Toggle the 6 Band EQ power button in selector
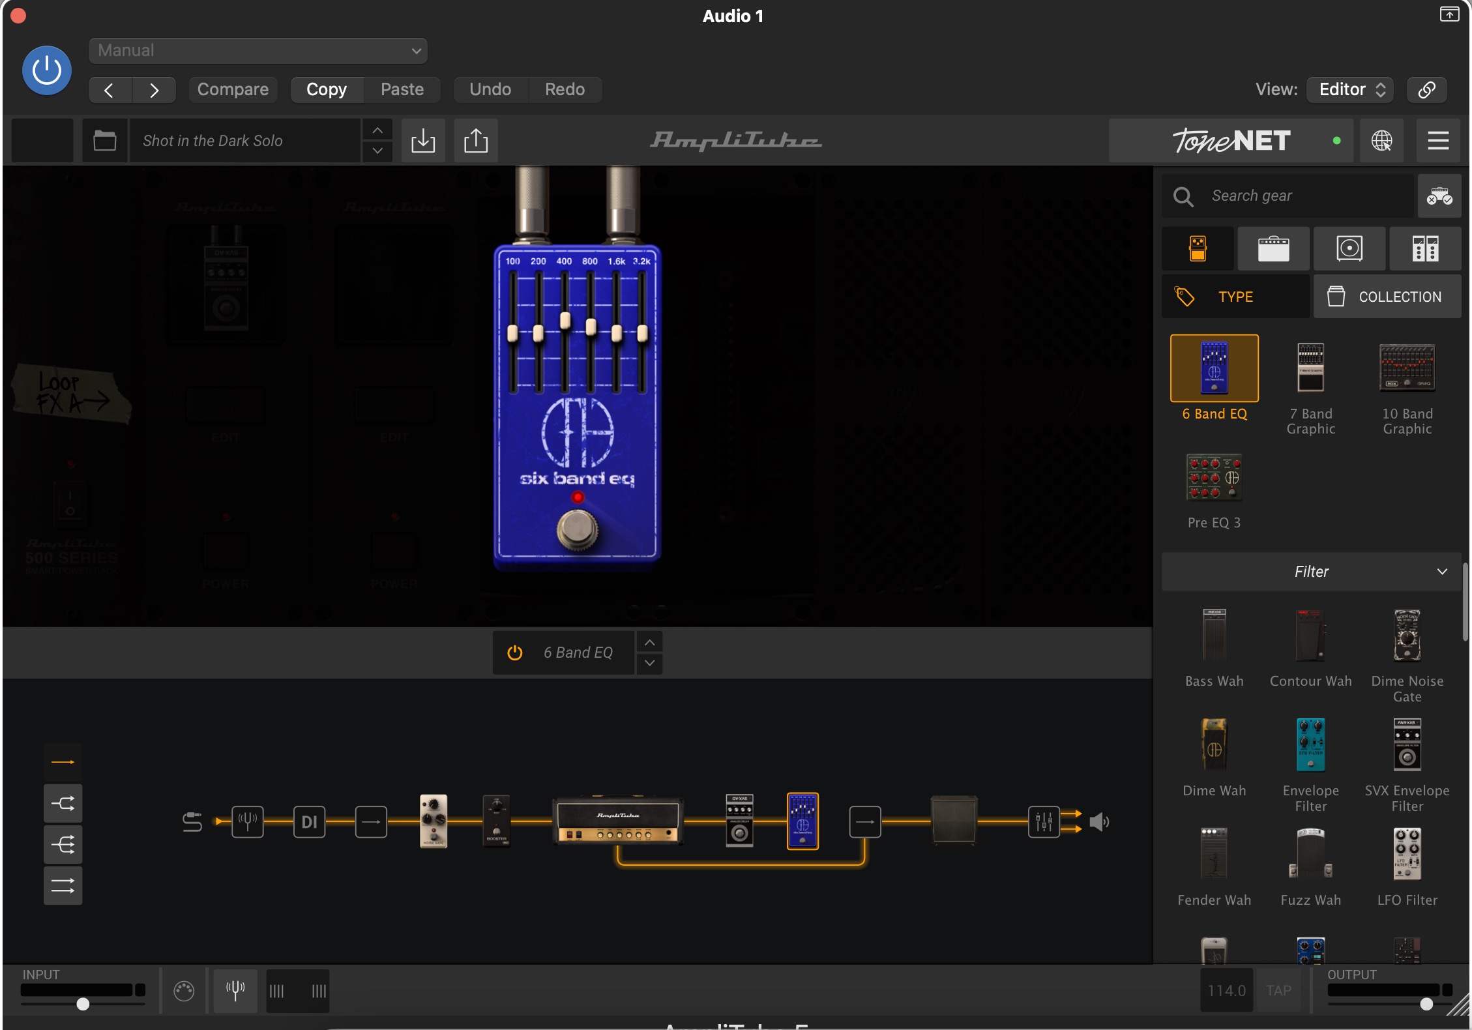 coord(515,653)
